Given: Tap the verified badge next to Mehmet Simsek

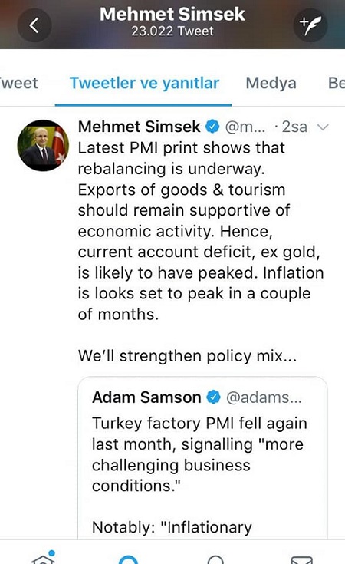Looking at the screenshot, I should pyautogui.click(x=212, y=127).
